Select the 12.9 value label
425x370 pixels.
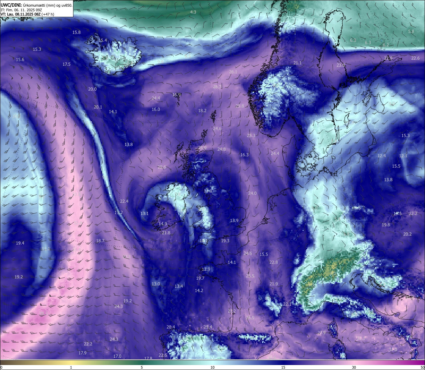click(206, 269)
